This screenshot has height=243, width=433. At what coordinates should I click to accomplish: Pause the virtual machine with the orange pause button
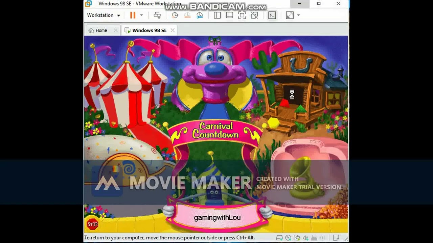(x=133, y=15)
